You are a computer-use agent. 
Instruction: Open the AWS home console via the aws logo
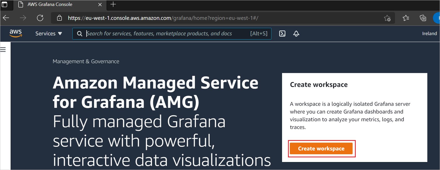tap(16, 34)
